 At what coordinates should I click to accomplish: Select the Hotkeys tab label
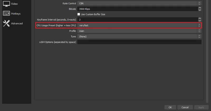16,14
